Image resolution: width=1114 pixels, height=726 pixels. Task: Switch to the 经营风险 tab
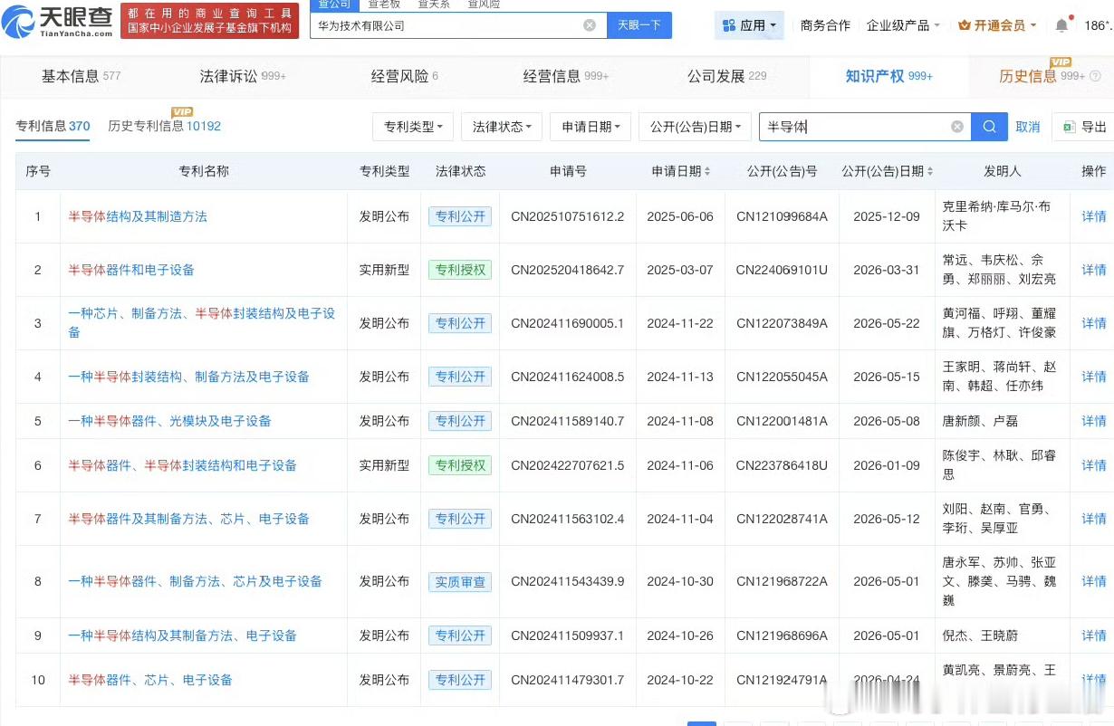pos(404,76)
